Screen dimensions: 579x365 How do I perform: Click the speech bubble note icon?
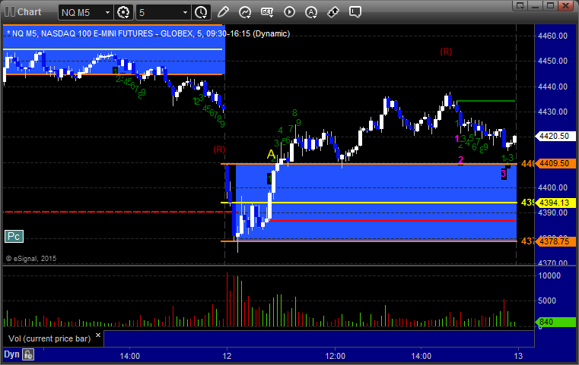click(355, 12)
